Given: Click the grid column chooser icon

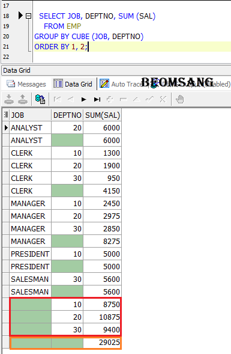Looking at the screenshot, I should pyautogui.click(x=6, y=115).
